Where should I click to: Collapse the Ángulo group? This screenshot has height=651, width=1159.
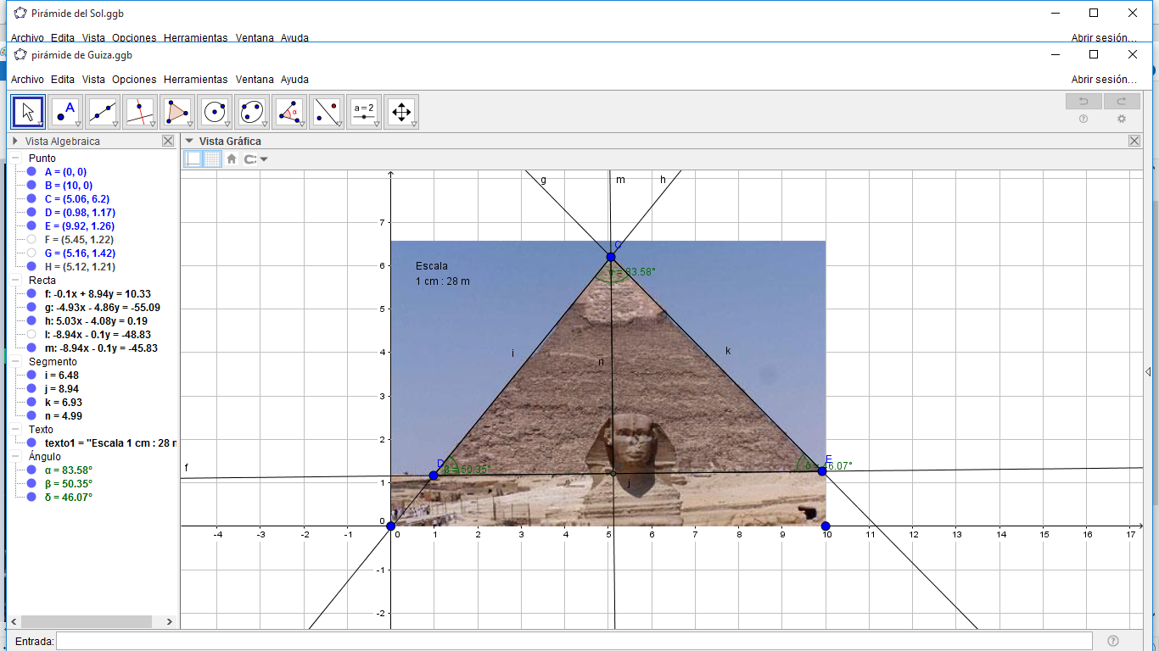click(x=17, y=457)
